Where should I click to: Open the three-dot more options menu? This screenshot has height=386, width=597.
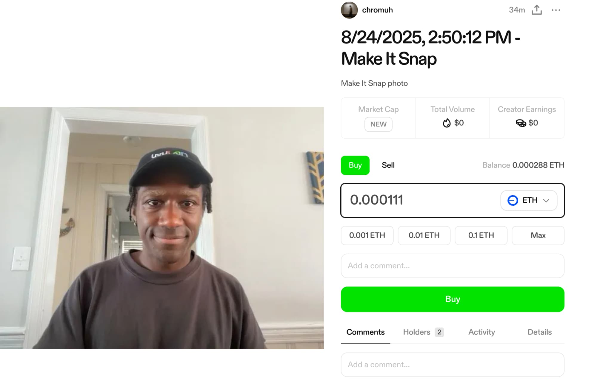pyautogui.click(x=556, y=10)
